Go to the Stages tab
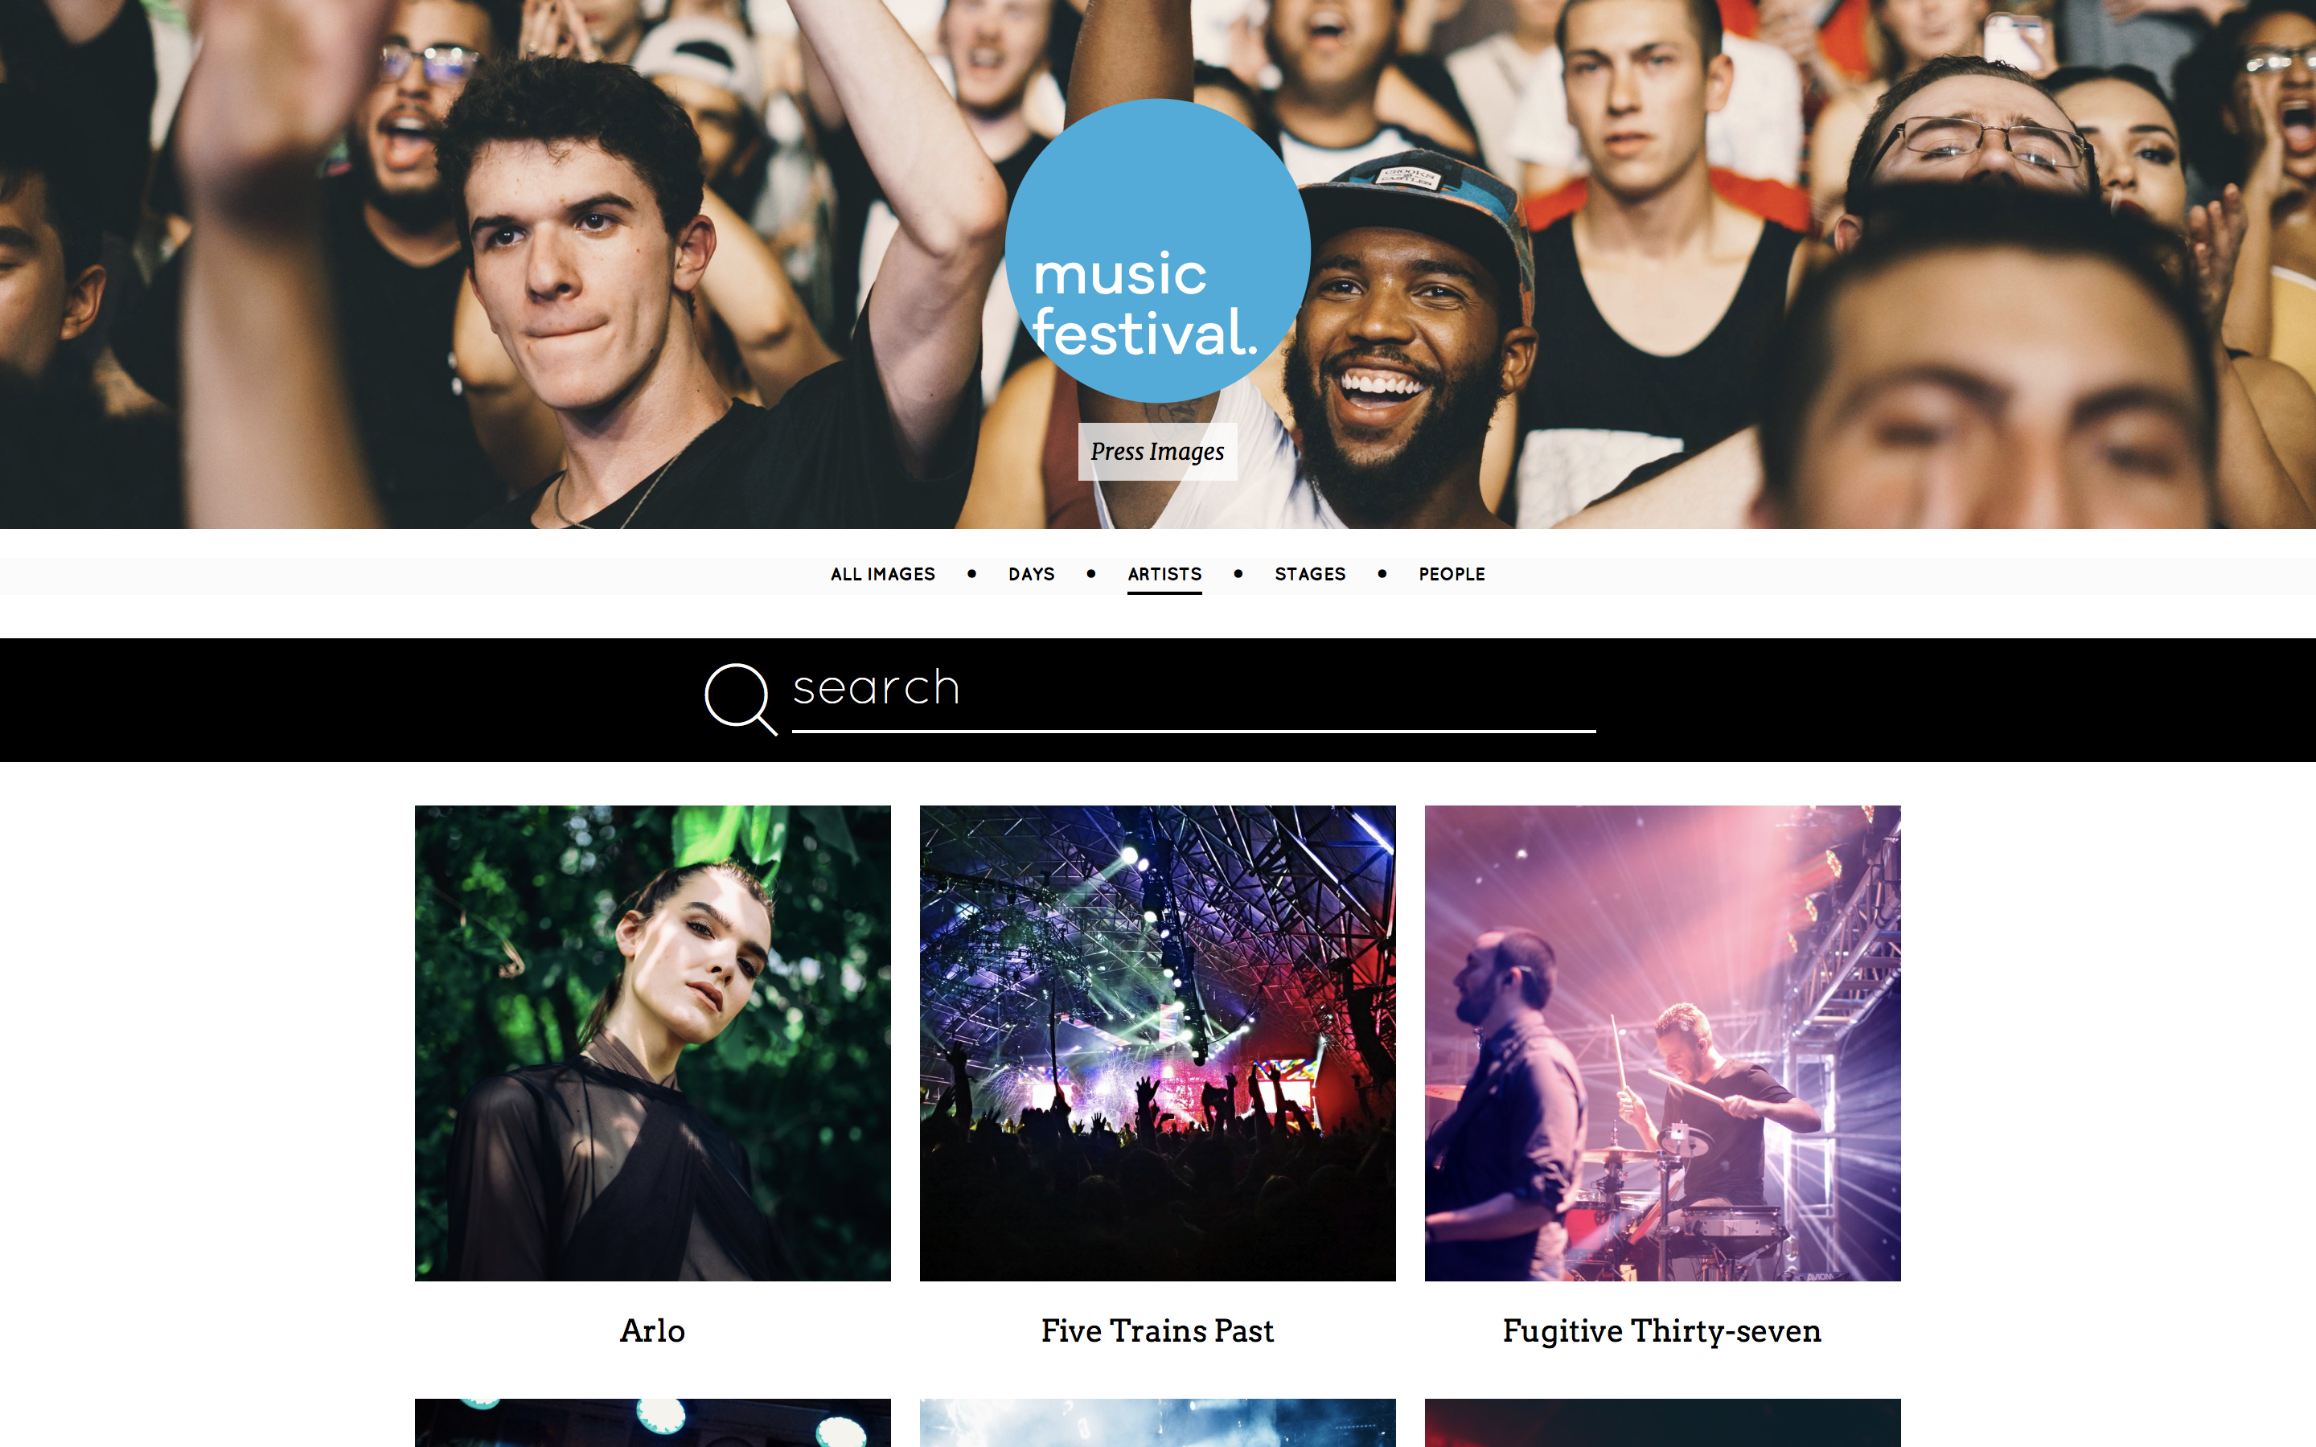 [x=1309, y=574]
